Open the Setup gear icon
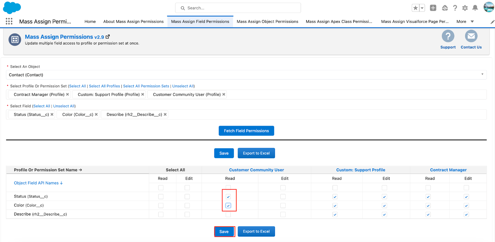The height and width of the screenshot is (242, 495). pyautogui.click(x=465, y=8)
